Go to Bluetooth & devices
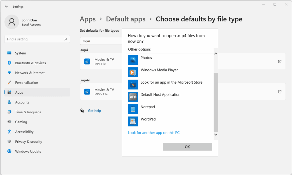Screen dimensions: 292x175 point(37,63)
